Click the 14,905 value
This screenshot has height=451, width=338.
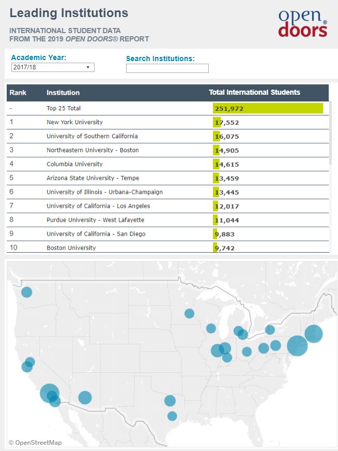tap(227, 151)
